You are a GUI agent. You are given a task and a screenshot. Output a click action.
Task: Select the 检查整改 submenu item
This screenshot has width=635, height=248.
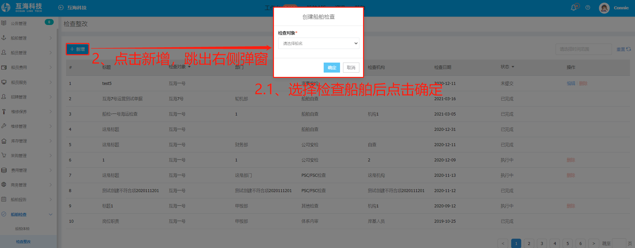(23, 242)
